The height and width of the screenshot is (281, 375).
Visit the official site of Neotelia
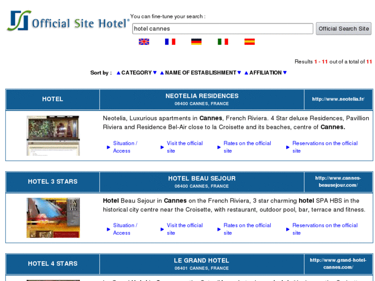tap(185, 147)
